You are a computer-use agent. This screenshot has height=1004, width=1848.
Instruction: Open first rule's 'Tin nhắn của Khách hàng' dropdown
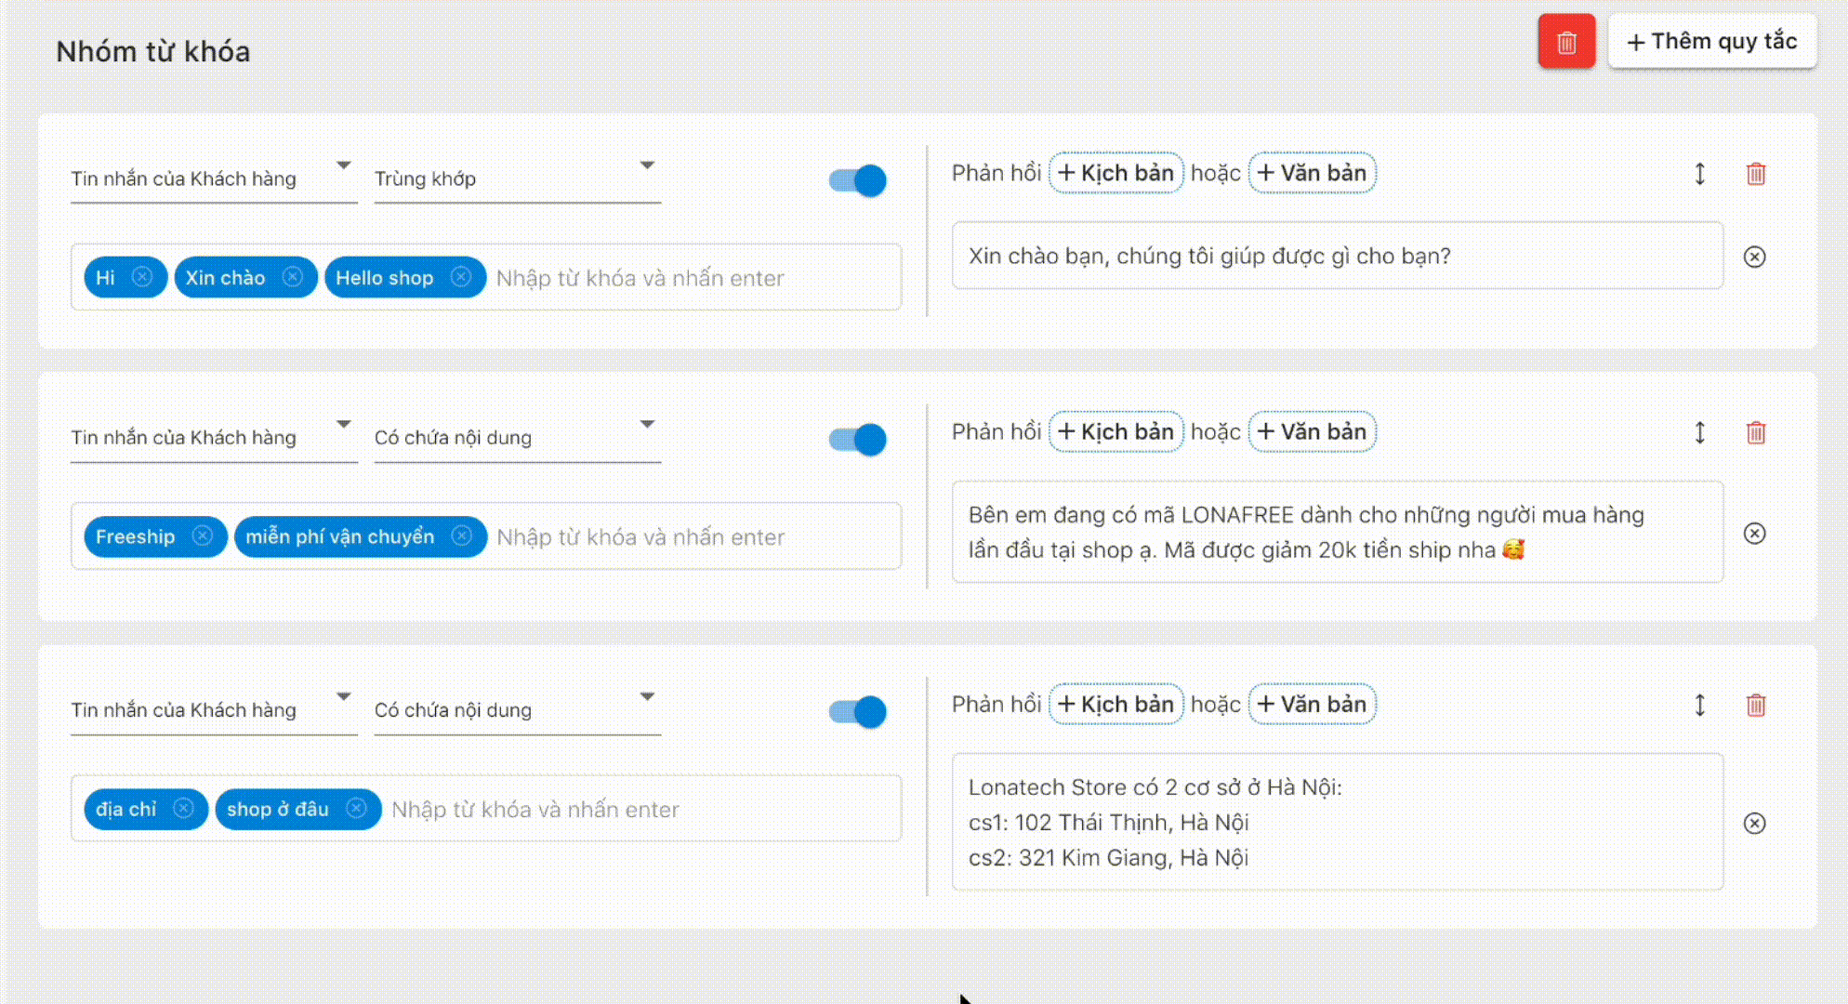[x=213, y=178]
